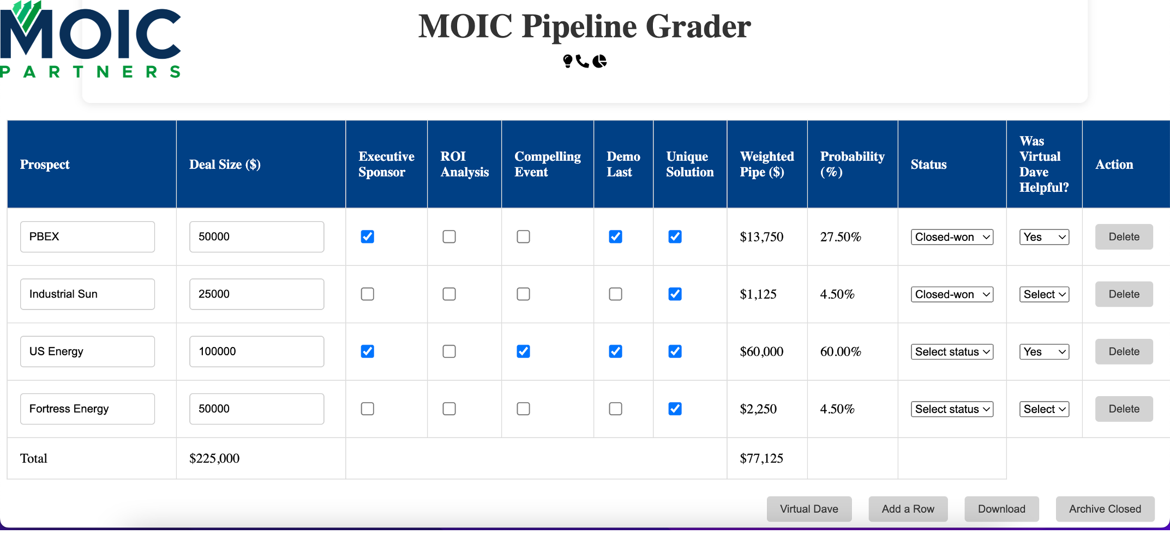
Task: Open Virtual Dave Helpful dropdown for Fortress Energy
Action: click(x=1044, y=409)
